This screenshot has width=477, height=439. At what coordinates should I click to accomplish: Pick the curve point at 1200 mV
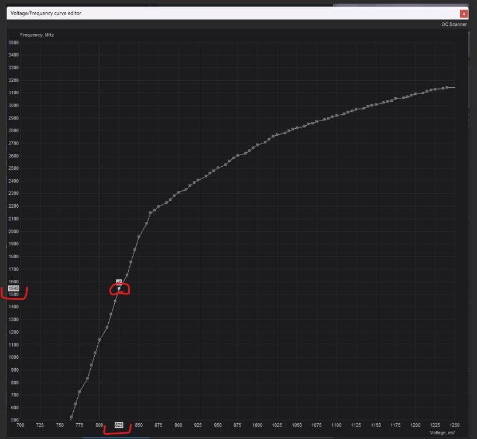click(415, 94)
